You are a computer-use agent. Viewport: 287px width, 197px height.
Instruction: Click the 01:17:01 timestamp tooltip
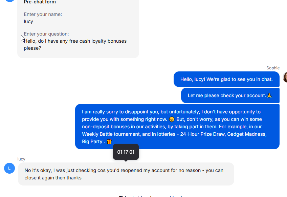126,152
